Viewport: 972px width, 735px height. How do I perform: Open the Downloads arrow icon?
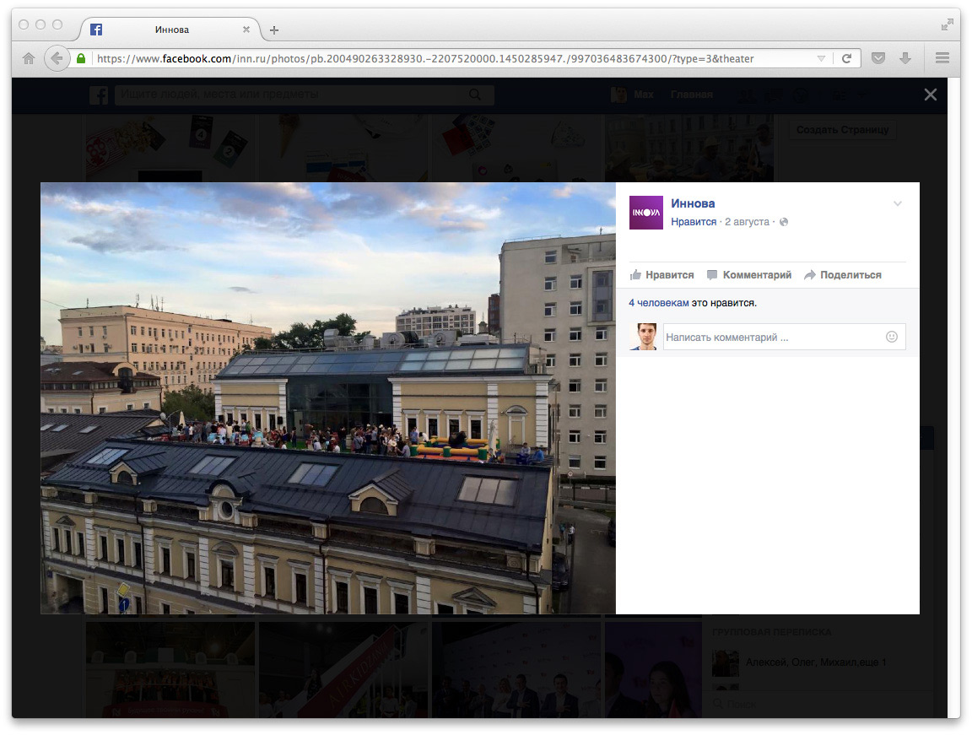(x=905, y=58)
